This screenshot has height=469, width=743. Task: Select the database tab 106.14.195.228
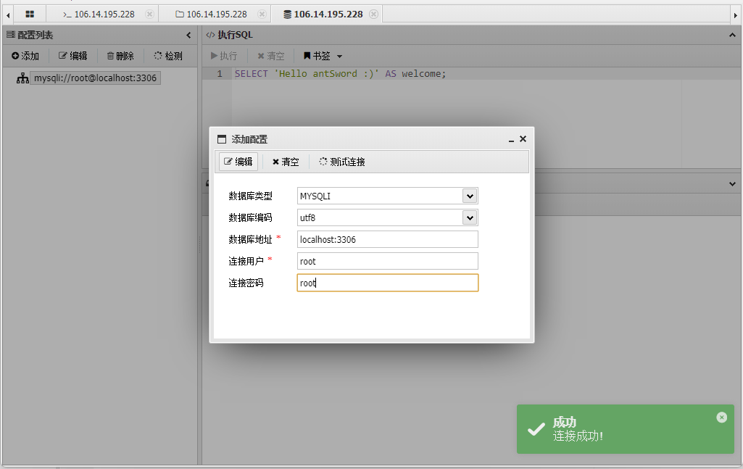click(323, 14)
